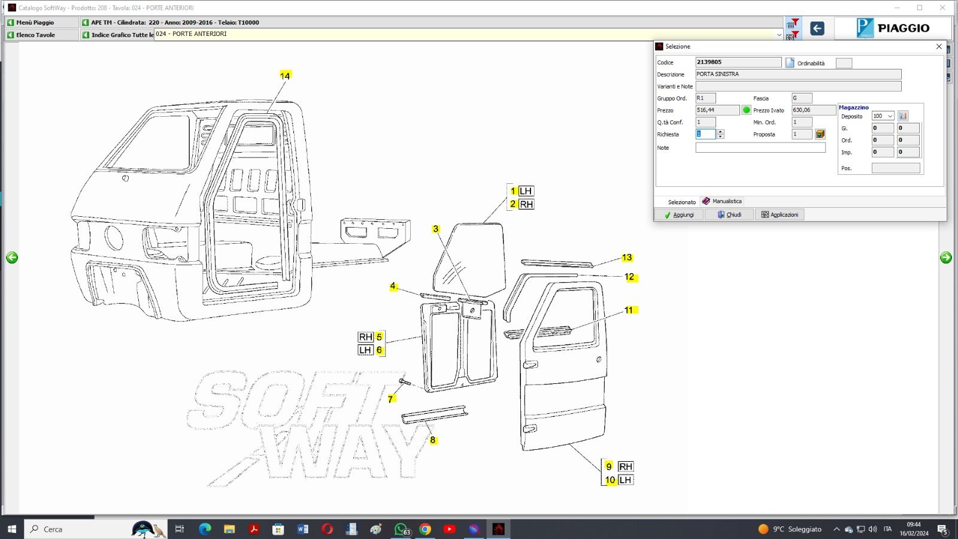Go to previous table with left green arrow
Viewport: 958px width, 539px height.
[12, 258]
